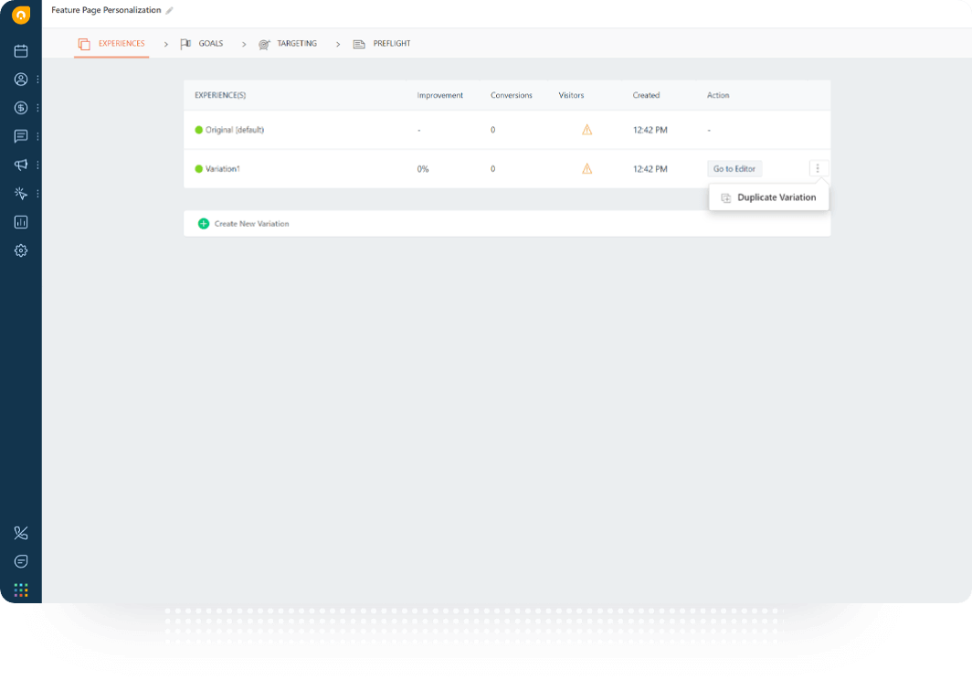This screenshot has width=972, height=680.
Task: Open the analytics bar chart sidebar icon
Action: 20,222
